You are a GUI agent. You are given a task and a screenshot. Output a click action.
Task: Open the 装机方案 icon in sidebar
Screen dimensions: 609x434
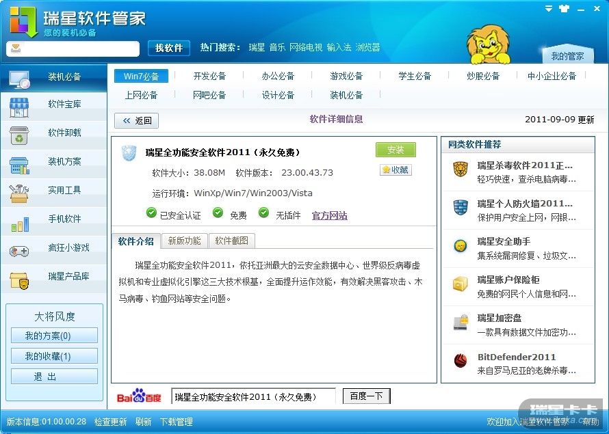pyautogui.click(x=19, y=165)
